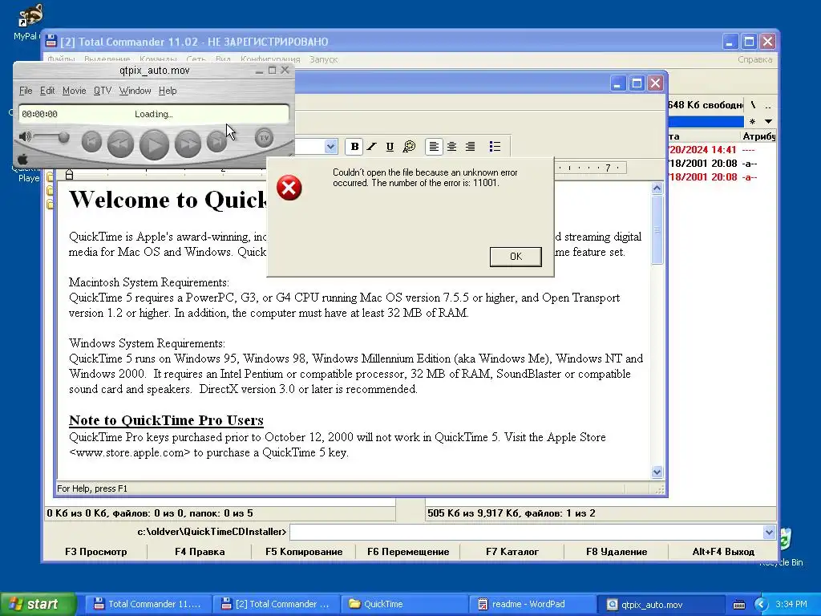Open the font size dropdown in WordPad

(330, 147)
